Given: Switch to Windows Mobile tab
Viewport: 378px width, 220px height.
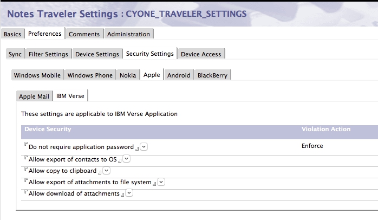Looking at the screenshot, I should tap(37, 75).
